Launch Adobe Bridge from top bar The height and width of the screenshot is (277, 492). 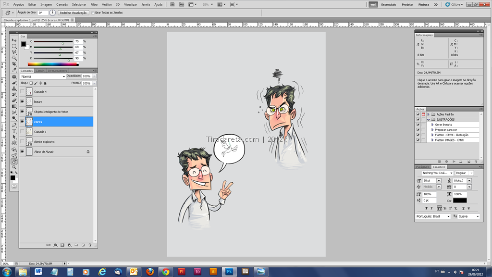pyautogui.click(x=172, y=4)
